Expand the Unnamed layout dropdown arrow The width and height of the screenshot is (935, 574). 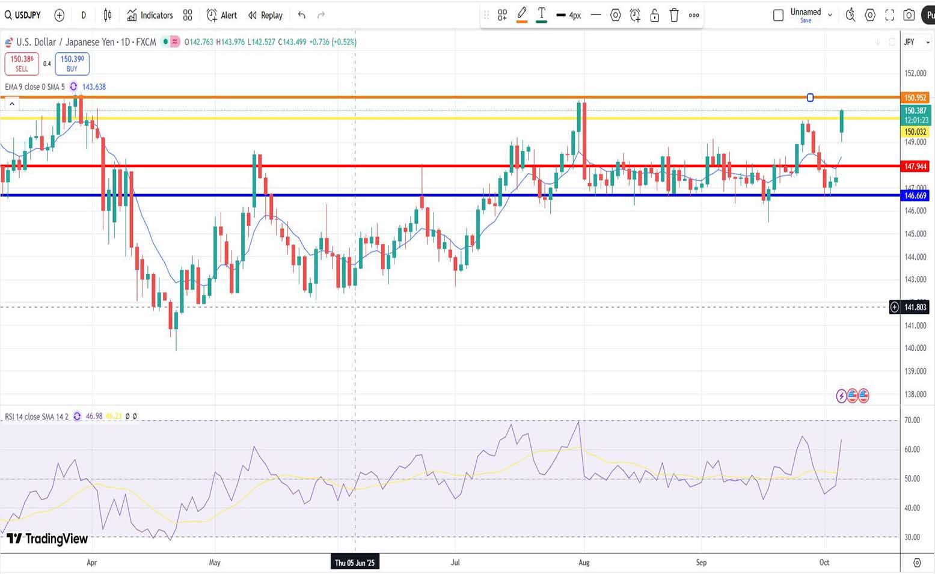(x=830, y=15)
